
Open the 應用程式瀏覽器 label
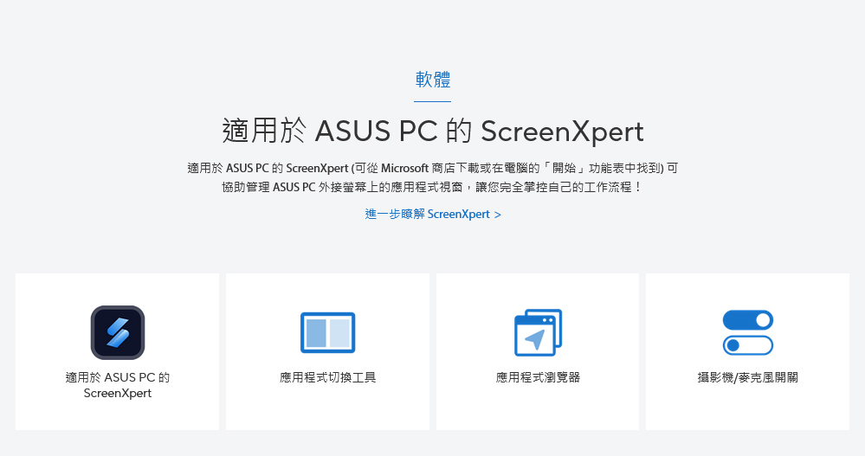[538, 377]
